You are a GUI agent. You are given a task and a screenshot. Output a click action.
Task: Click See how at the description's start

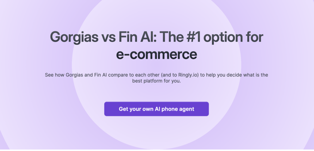[x=55, y=75]
